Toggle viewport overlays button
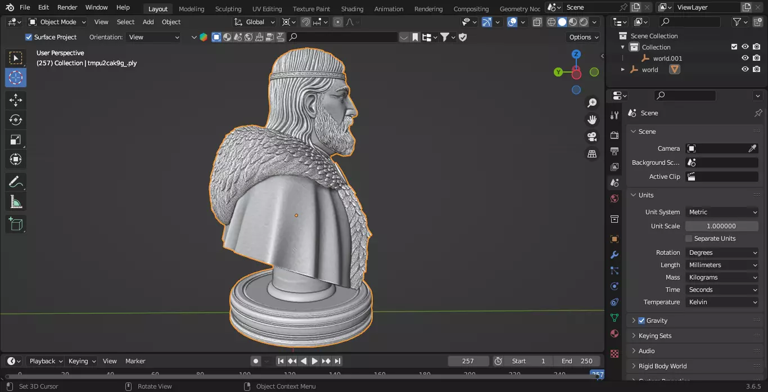Image resolution: width=768 pixels, height=392 pixels. [512, 22]
